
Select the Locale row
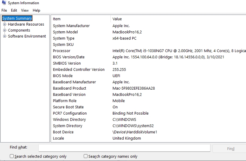coord(149,139)
